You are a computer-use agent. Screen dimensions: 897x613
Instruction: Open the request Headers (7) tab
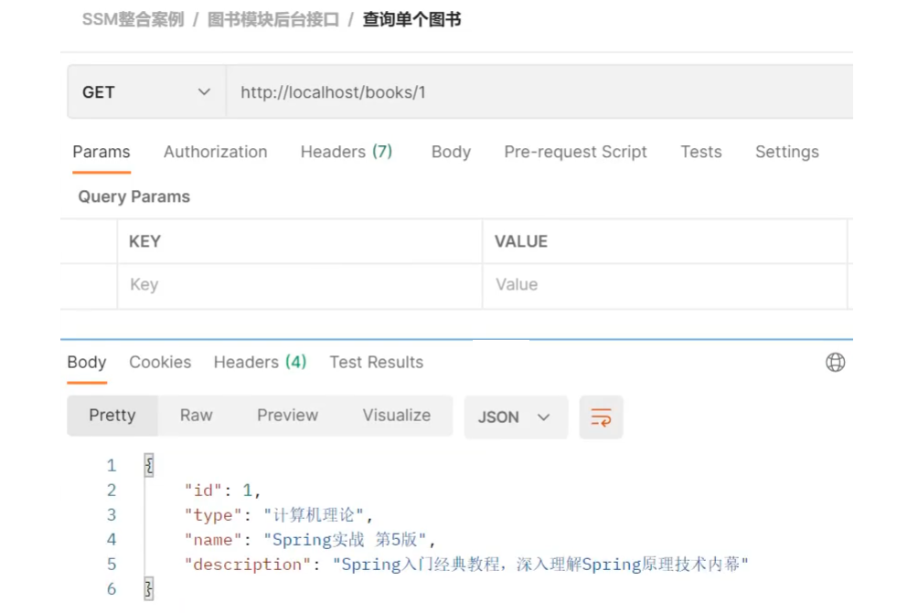click(347, 152)
